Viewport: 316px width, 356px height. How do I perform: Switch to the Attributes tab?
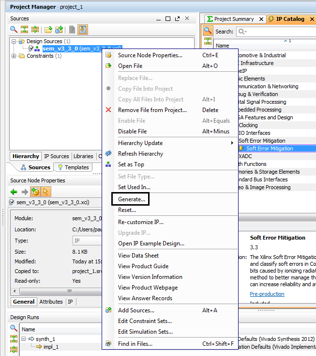pos(51,302)
